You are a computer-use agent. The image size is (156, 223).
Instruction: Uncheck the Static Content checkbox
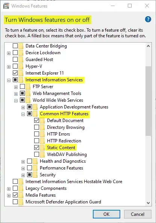click(x=36, y=148)
